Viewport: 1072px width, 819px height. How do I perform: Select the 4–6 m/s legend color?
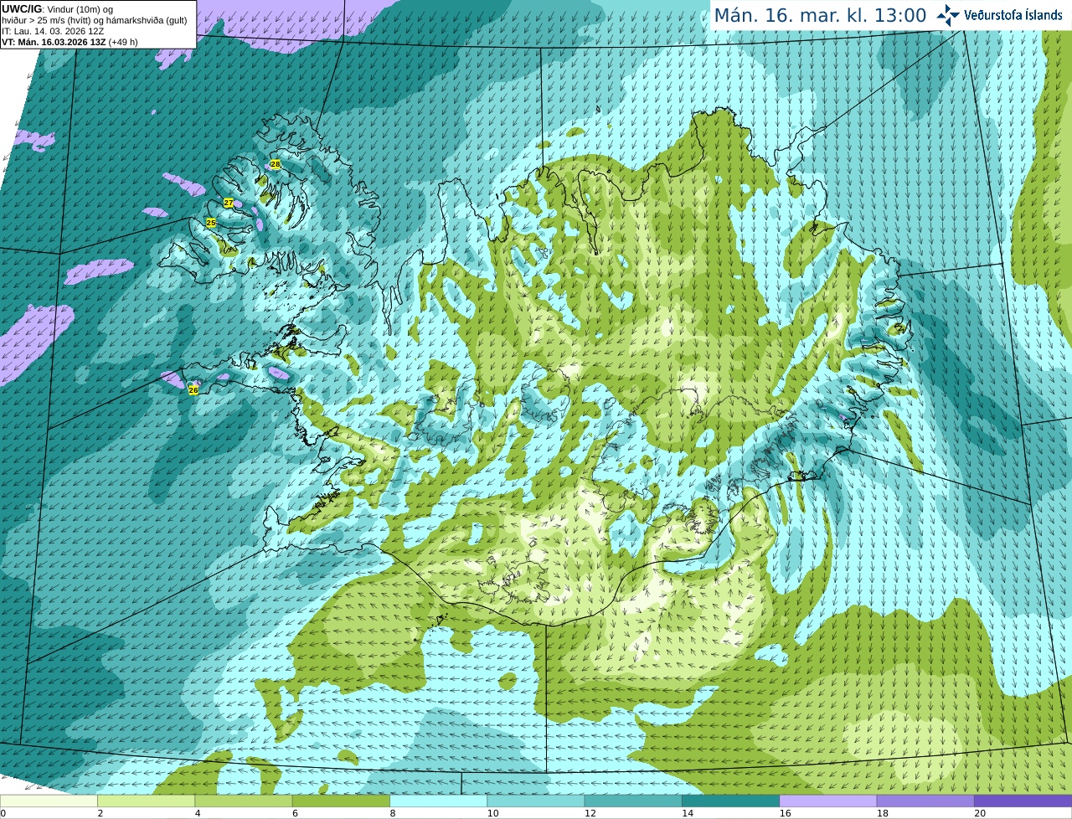tap(243, 801)
